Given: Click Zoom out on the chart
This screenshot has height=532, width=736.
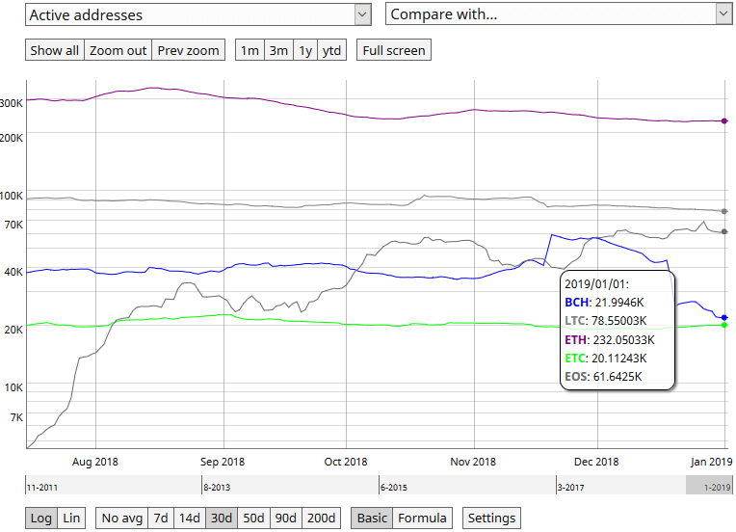Looking at the screenshot, I should coord(118,50).
